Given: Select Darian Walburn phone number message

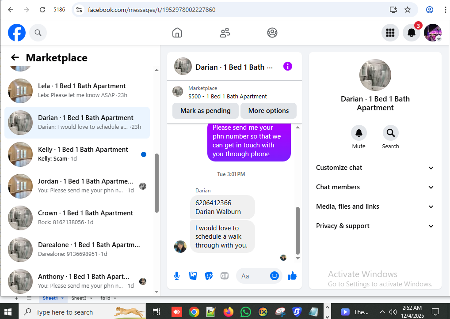Looking at the screenshot, I should [x=222, y=207].
